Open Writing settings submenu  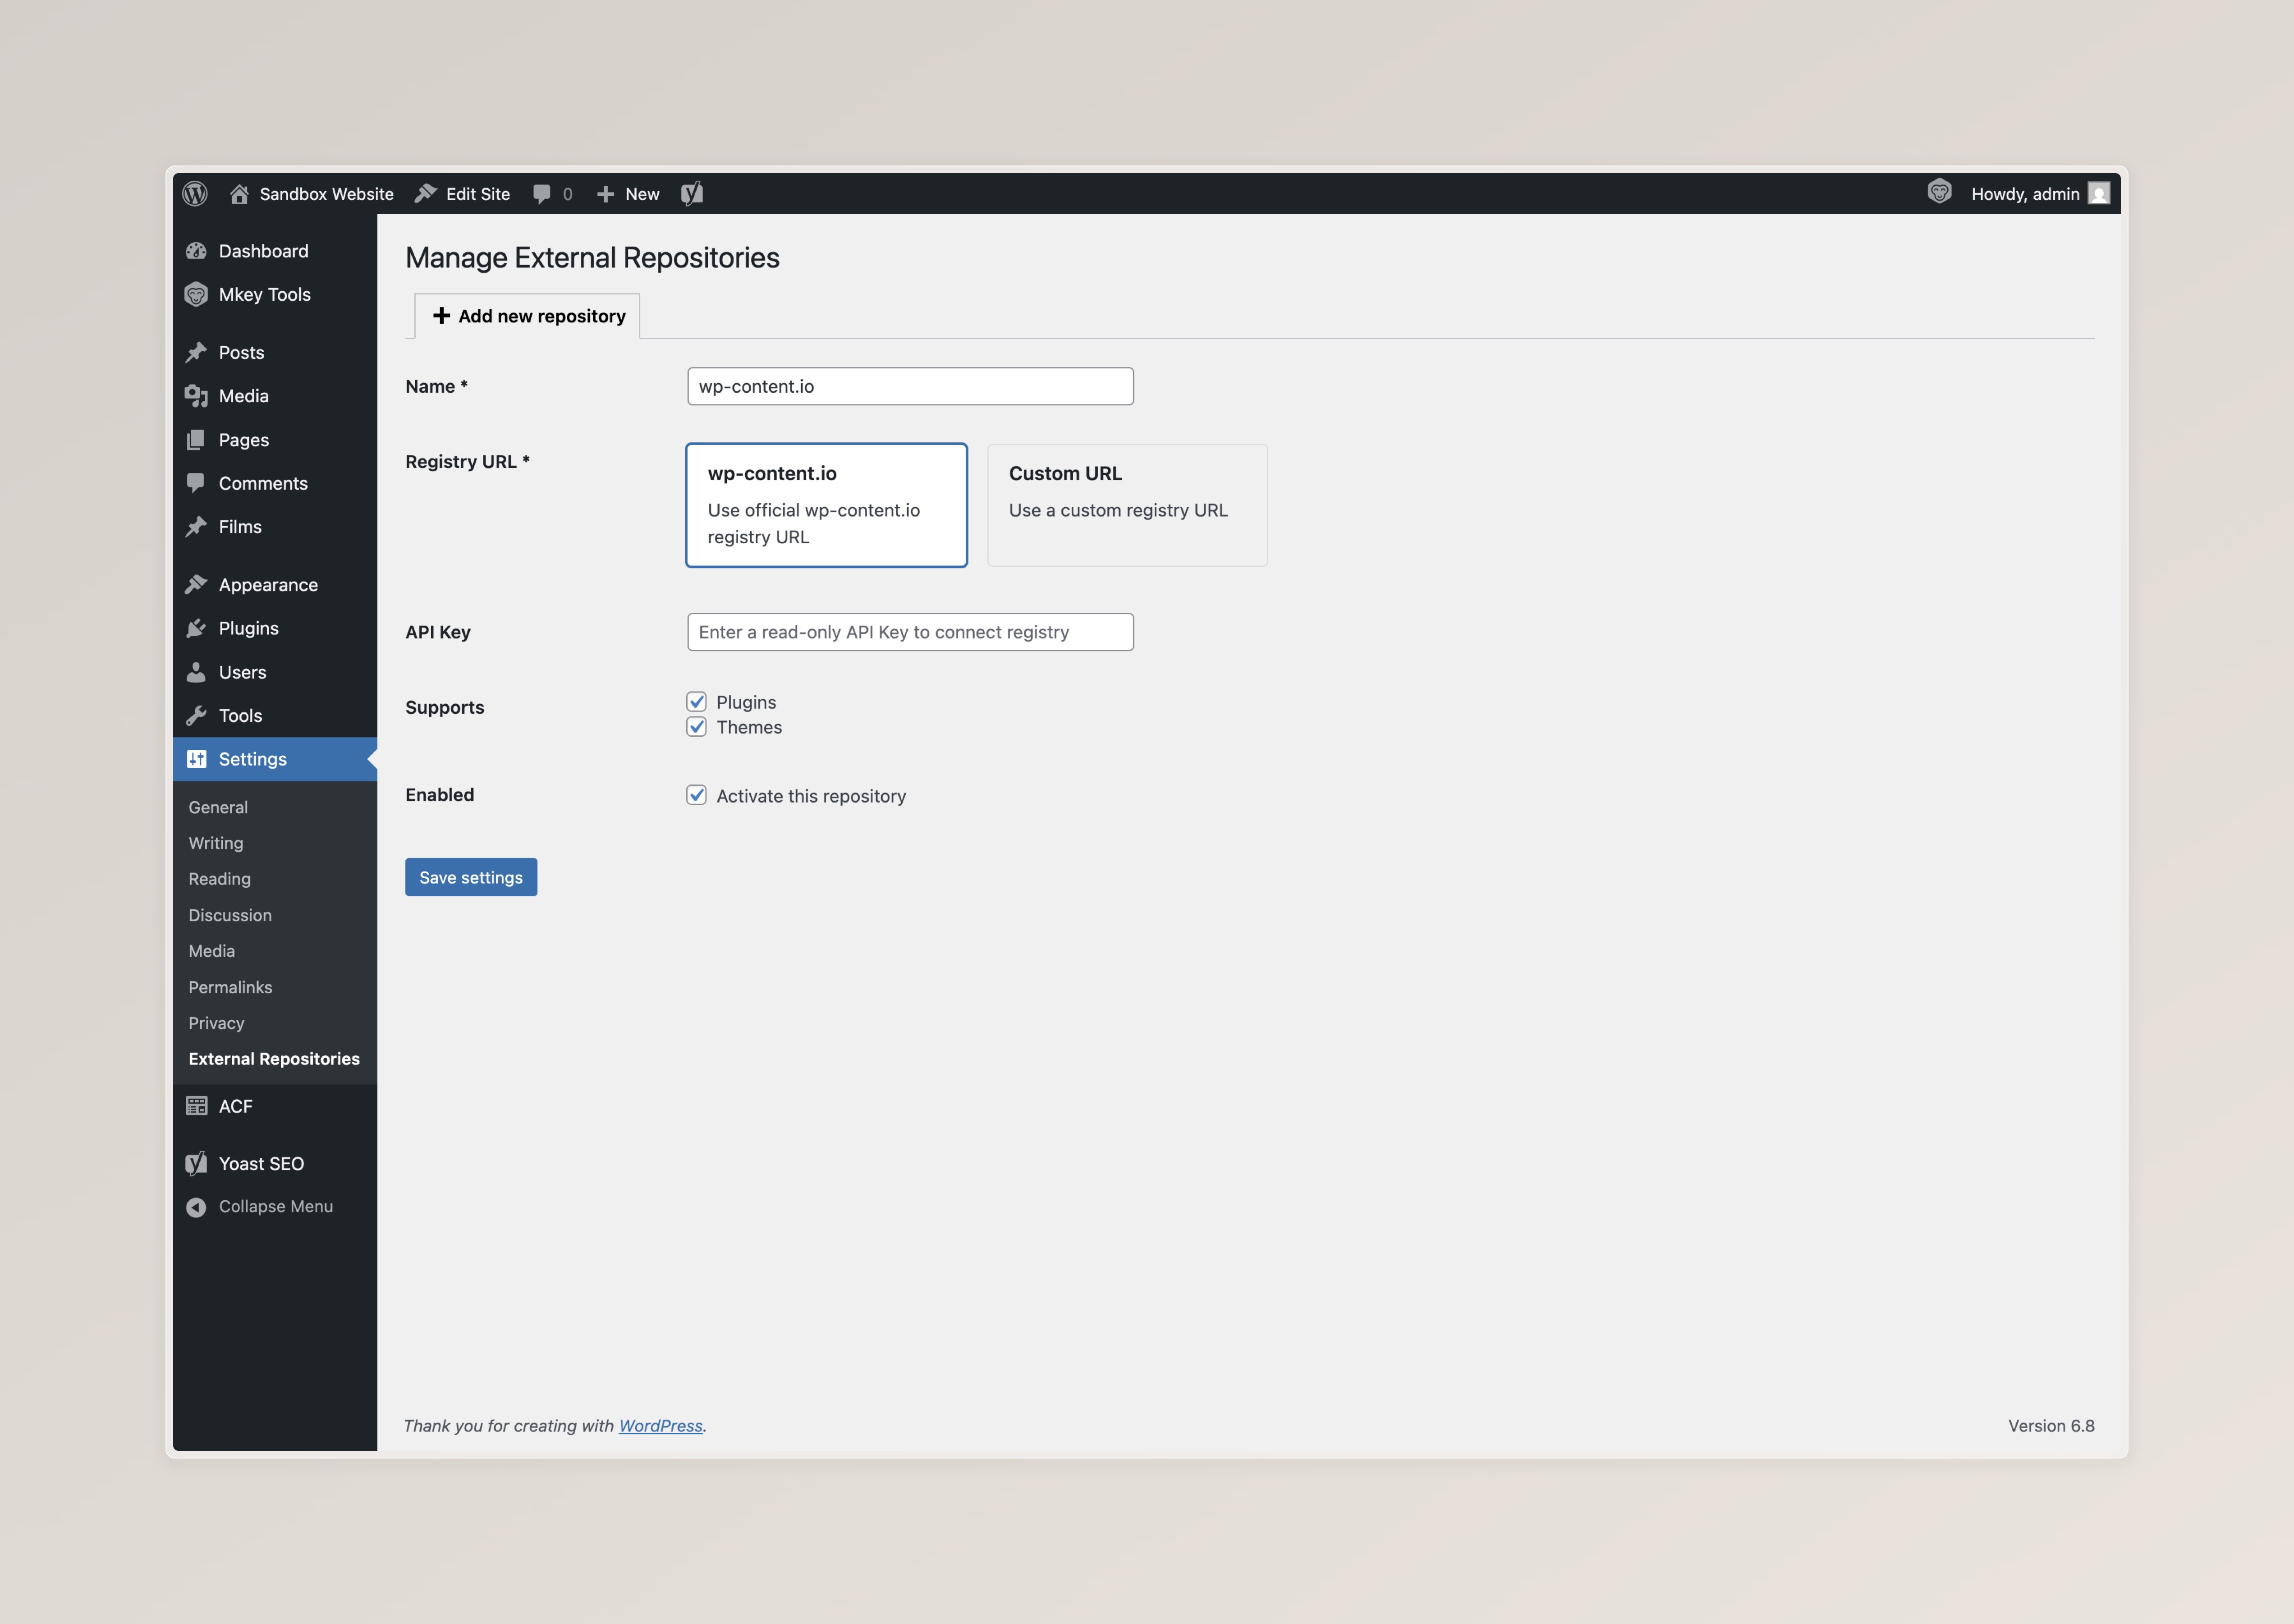click(216, 843)
